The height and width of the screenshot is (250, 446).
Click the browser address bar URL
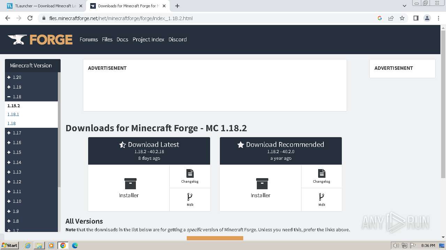(121, 18)
